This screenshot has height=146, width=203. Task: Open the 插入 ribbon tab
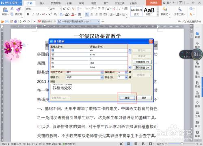[42, 3]
